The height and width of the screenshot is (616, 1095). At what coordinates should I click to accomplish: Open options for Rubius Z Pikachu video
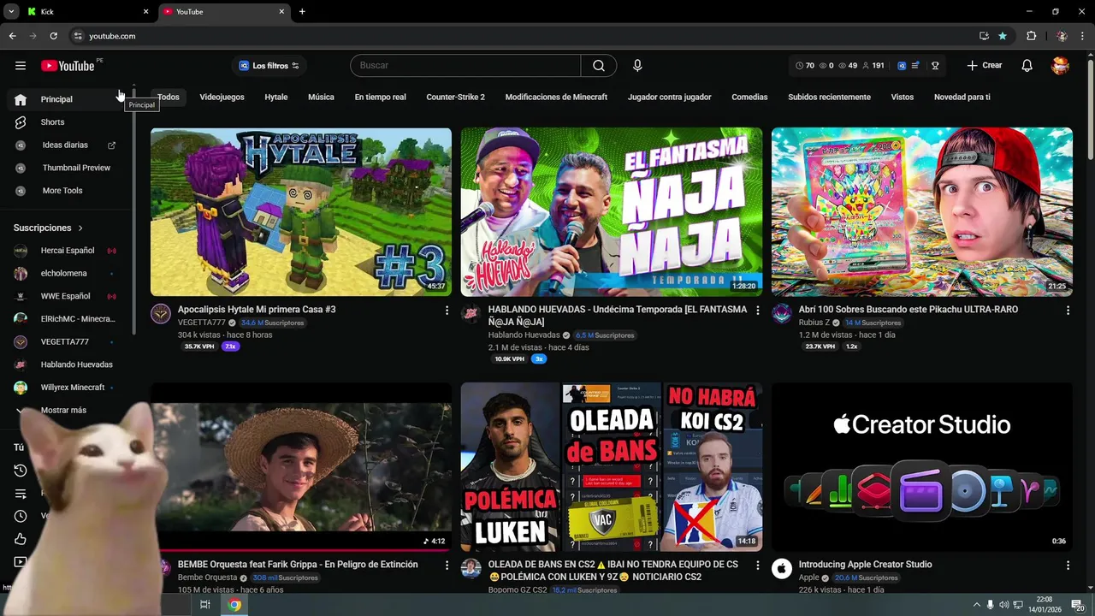(1068, 311)
